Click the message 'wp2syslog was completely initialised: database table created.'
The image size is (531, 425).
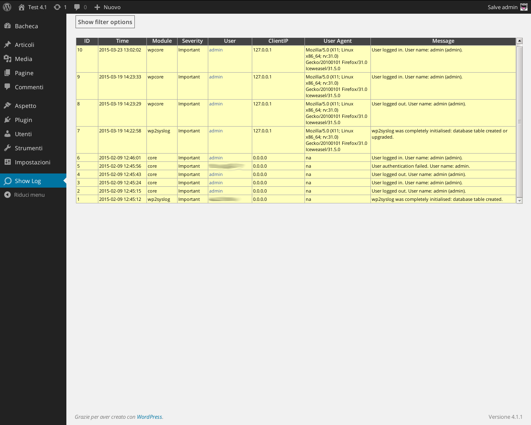(437, 199)
